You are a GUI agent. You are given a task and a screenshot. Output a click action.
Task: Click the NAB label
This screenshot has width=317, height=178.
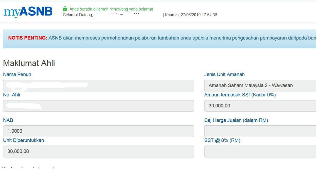[8, 120]
